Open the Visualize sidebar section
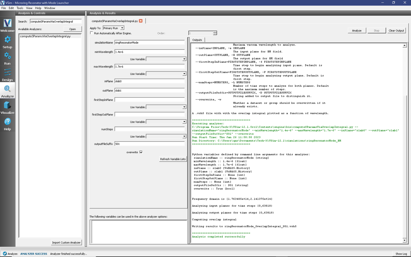 point(7,107)
